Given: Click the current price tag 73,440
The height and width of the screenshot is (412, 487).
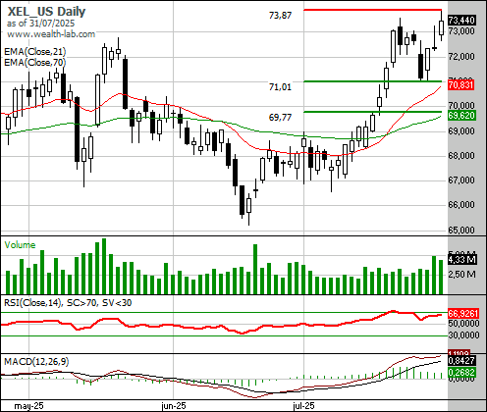Looking at the screenshot, I should 461,21.
